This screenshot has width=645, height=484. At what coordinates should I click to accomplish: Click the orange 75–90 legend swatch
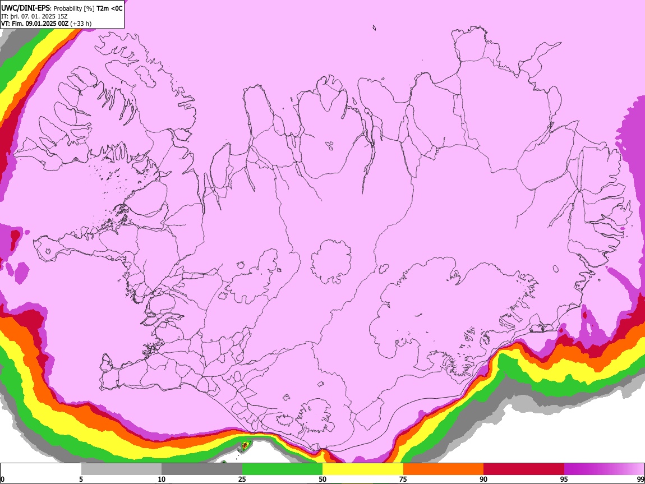[444, 469]
